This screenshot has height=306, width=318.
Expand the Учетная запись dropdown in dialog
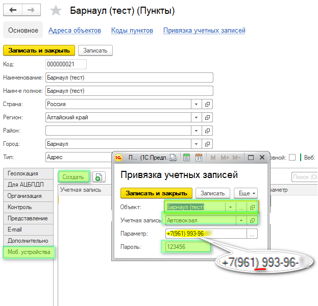point(241,220)
